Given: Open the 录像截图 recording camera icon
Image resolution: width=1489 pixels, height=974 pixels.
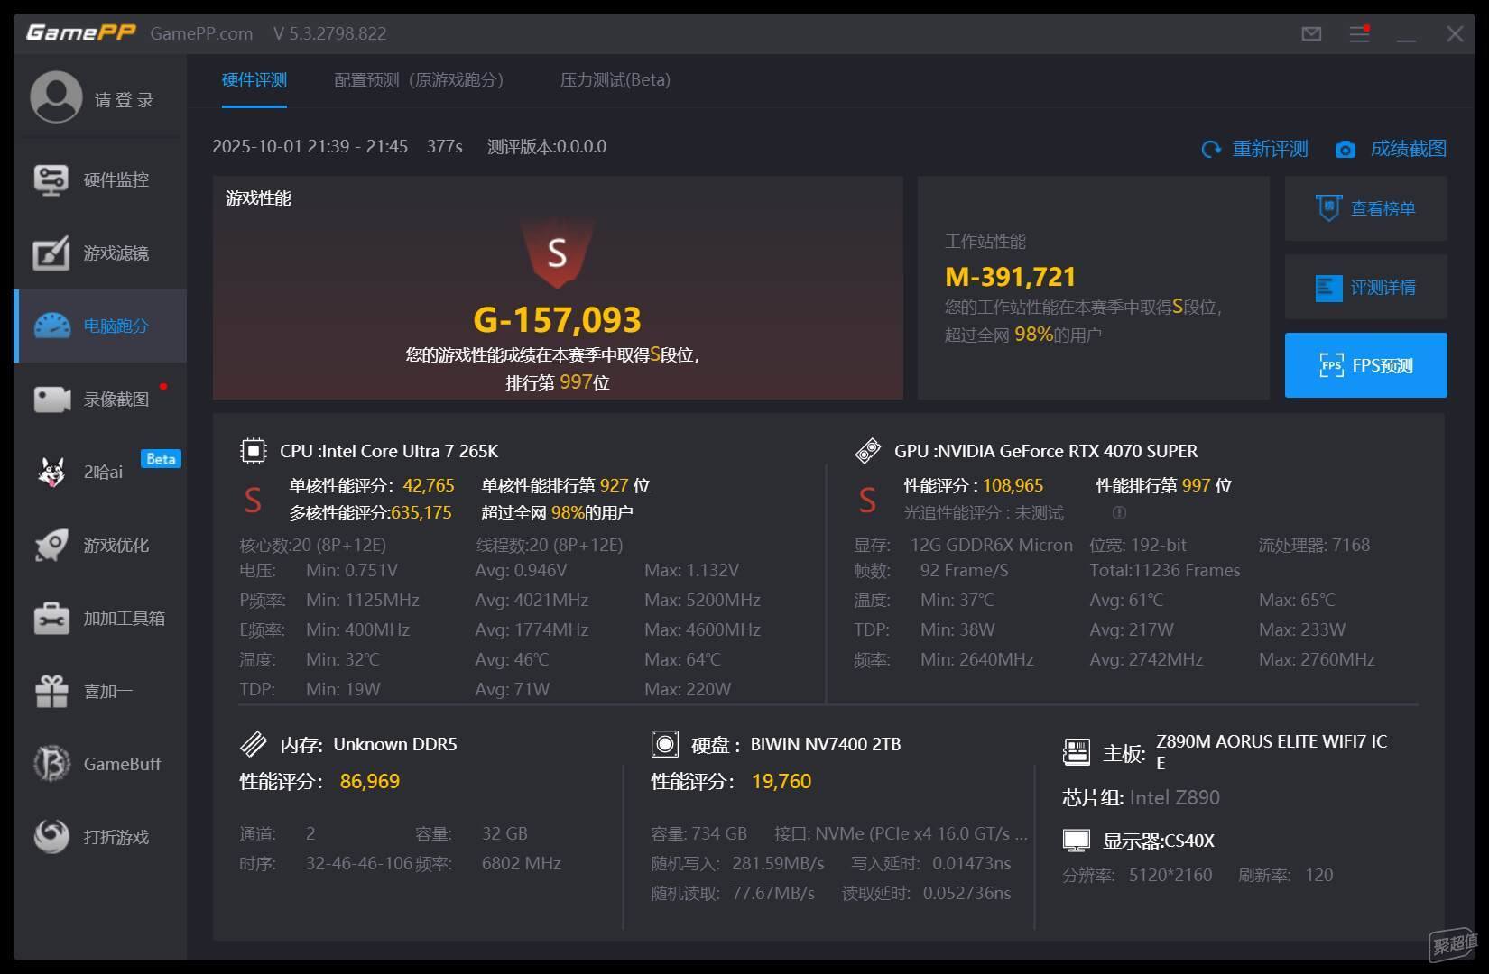Looking at the screenshot, I should (51, 399).
